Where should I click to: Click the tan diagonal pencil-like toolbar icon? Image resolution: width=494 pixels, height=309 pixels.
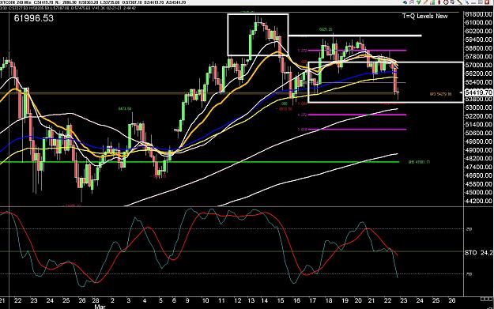coord(425,2)
